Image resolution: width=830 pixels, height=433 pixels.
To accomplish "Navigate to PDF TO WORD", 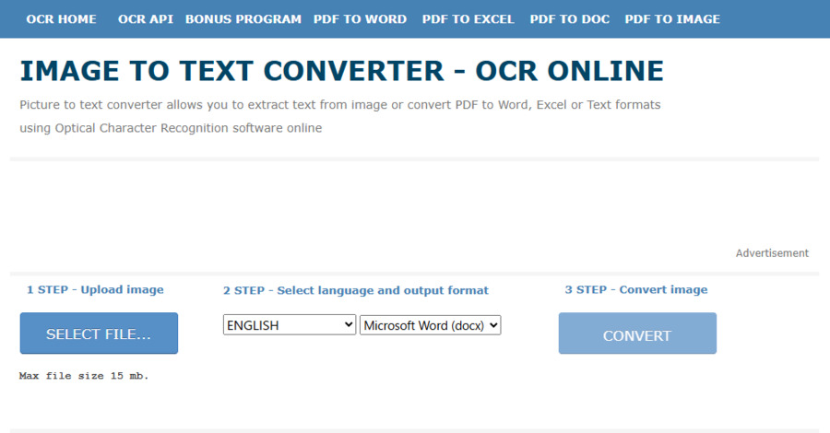I will [x=360, y=19].
